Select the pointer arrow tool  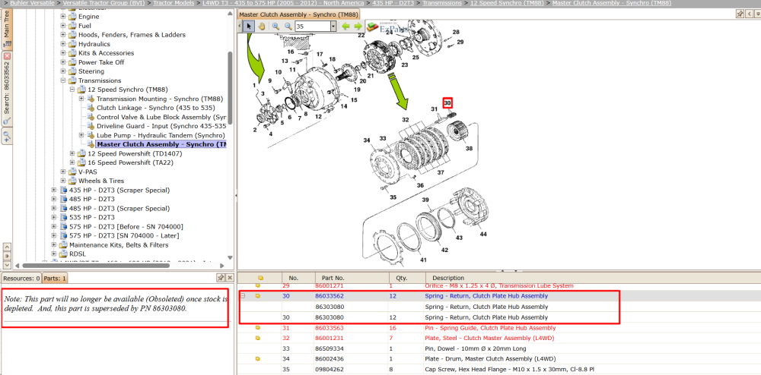coord(249,26)
